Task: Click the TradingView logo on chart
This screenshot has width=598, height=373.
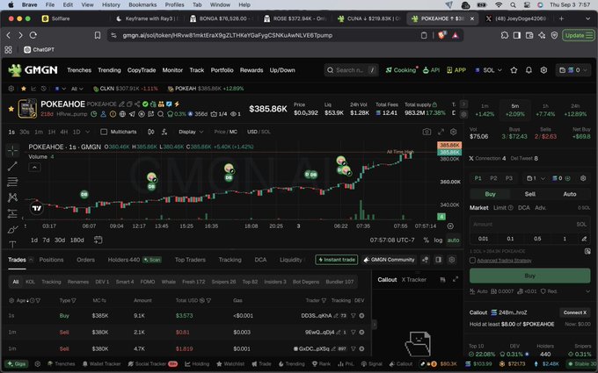Action: tap(37, 208)
